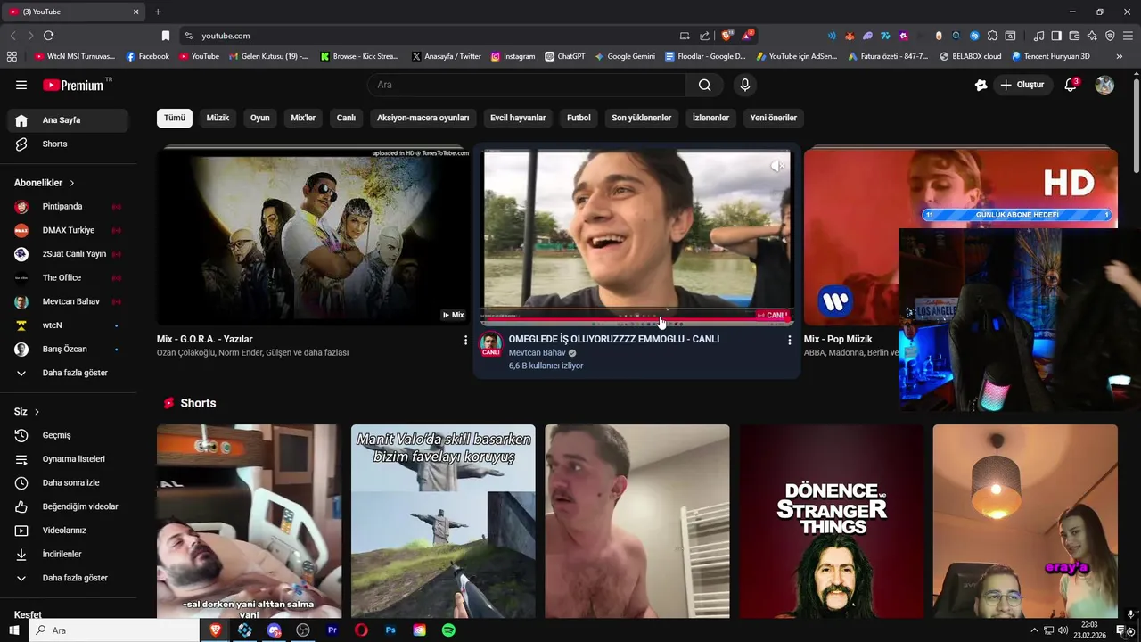Select the Yeni öneriler chip
The image size is (1141, 642).
coord(774,118)
